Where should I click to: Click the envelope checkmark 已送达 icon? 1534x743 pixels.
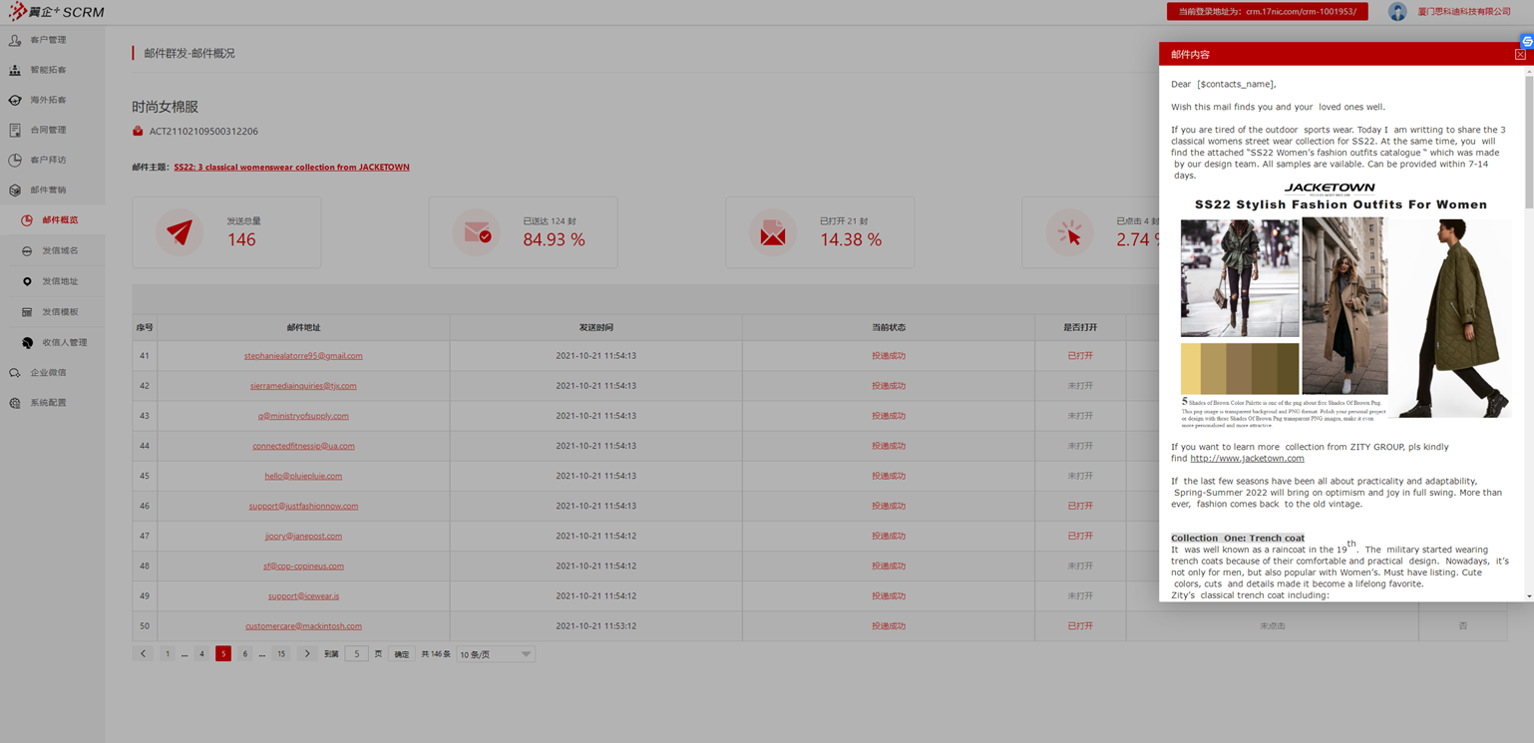(x=476, y=232)
